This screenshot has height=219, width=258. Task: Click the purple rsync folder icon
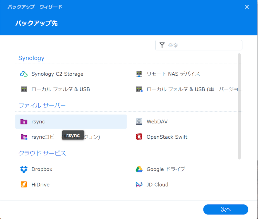click(24, 122)
